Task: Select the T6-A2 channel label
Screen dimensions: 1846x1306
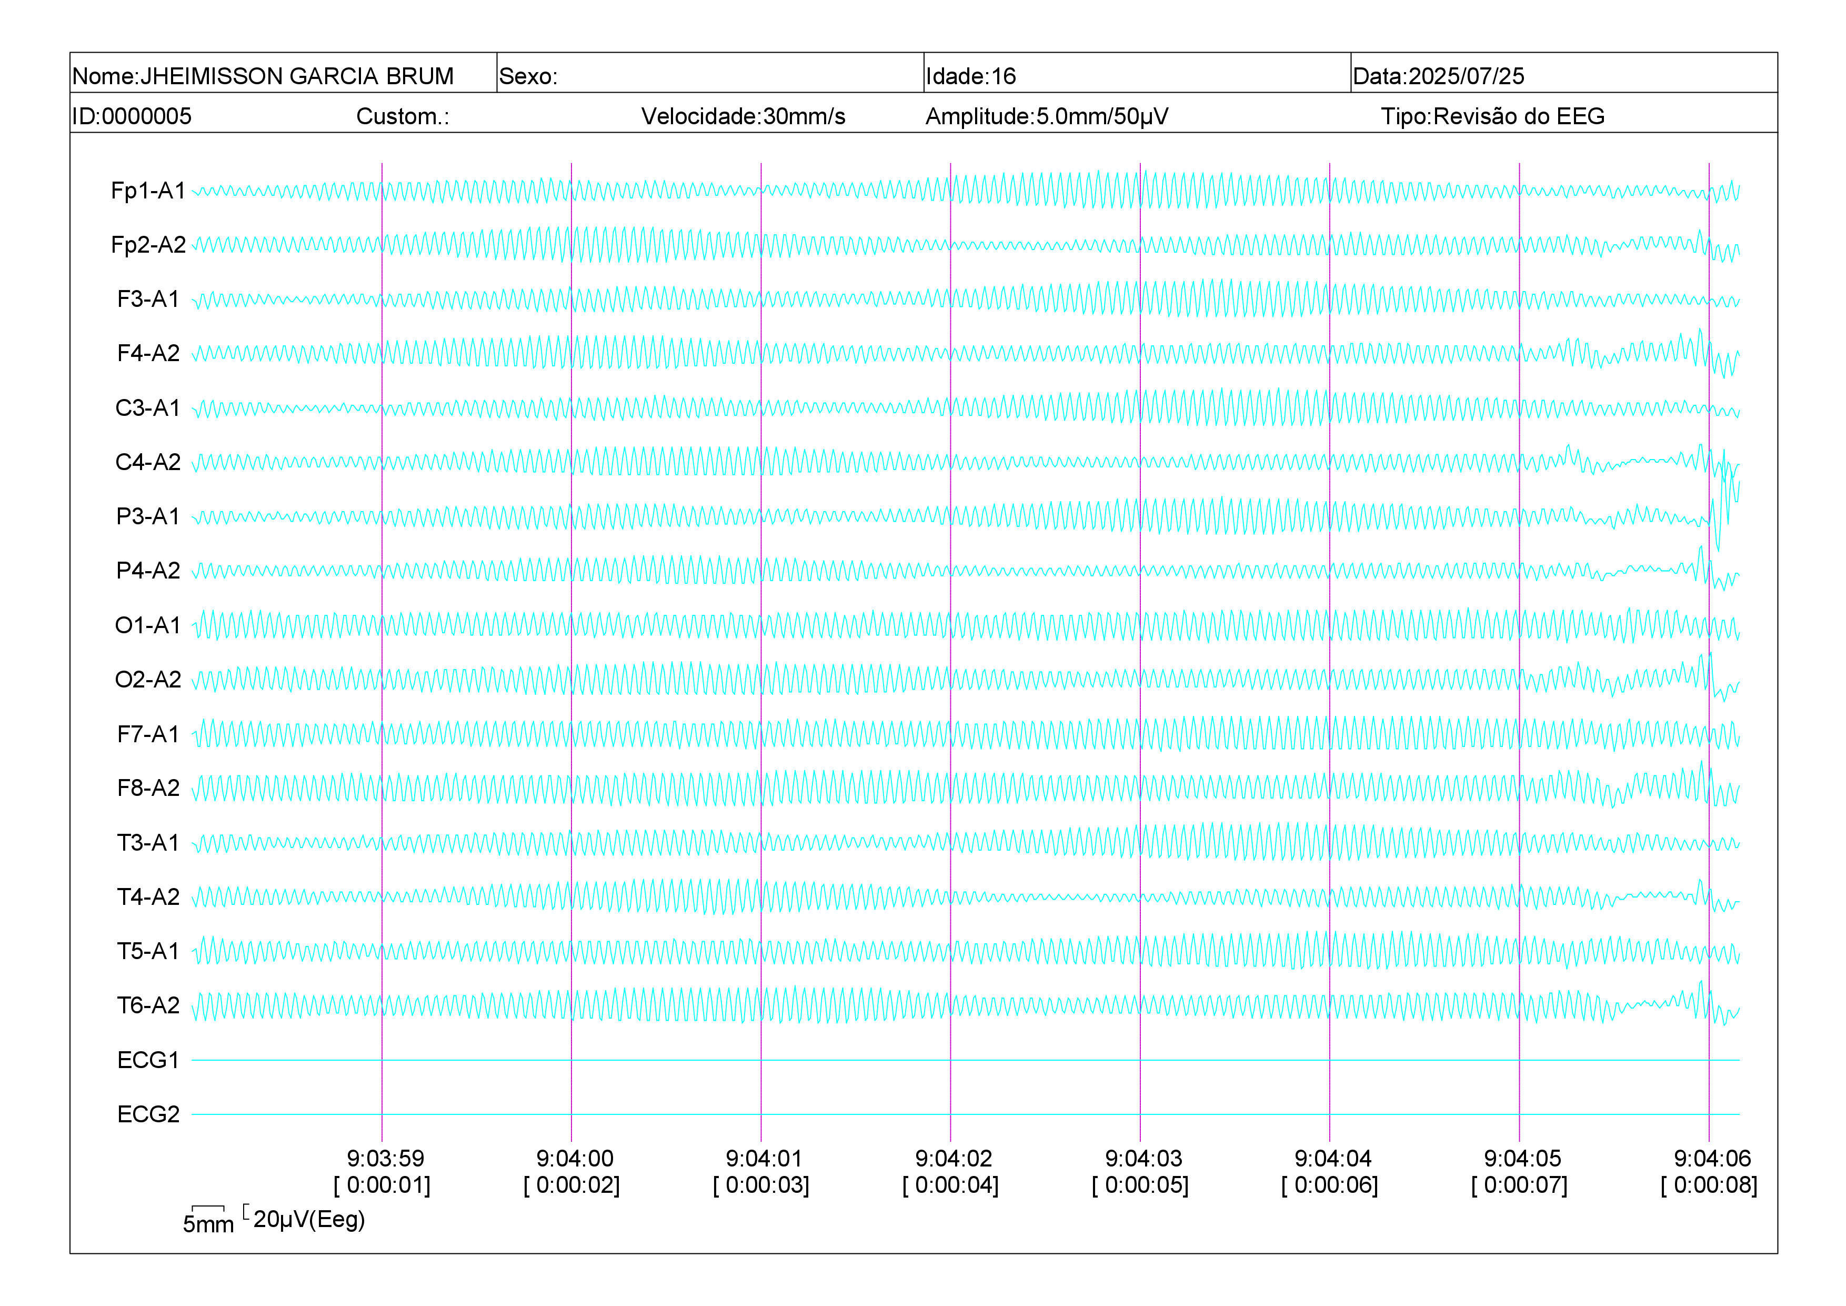Action: coord(148,1005)
